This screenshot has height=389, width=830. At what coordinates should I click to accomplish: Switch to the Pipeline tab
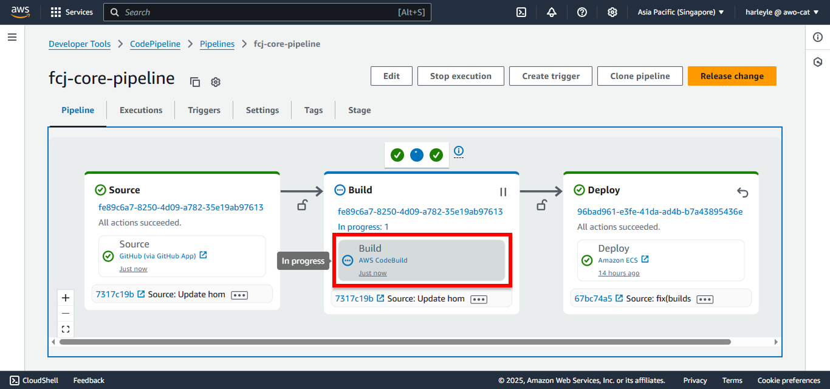[78, 110]
